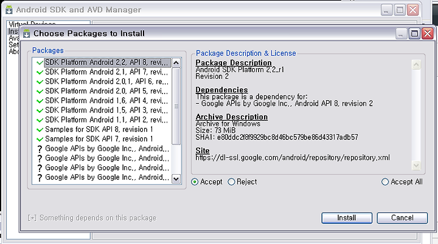Click Android SDK Platform 2.2_r1 description text
Screen dimensions: 438x244
tap(240, 70)
